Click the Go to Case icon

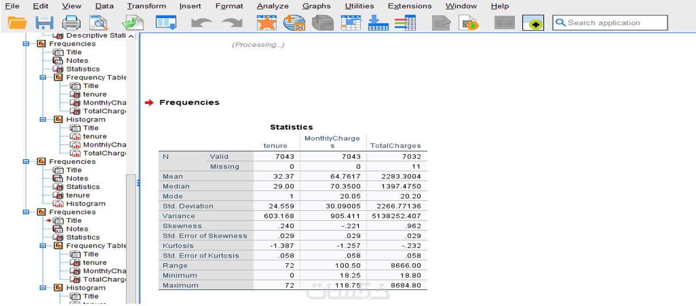[x=294, y=23]
